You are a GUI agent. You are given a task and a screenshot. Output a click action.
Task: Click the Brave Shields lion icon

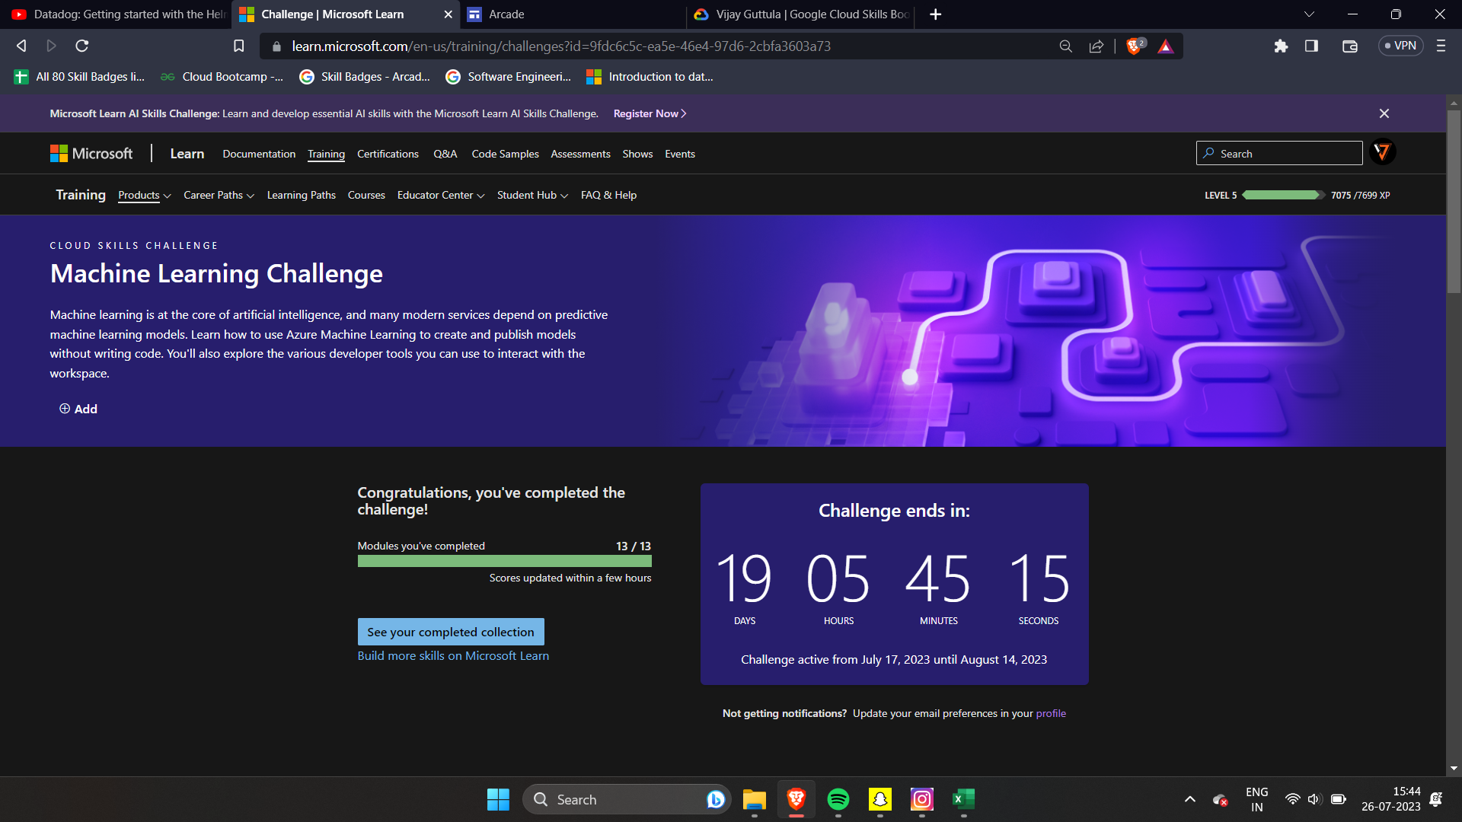(1134, 46)
